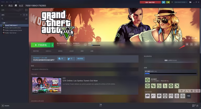Add game to favorites with star icon
This screenshot has height=109, width=201.
tap(196, 44)
